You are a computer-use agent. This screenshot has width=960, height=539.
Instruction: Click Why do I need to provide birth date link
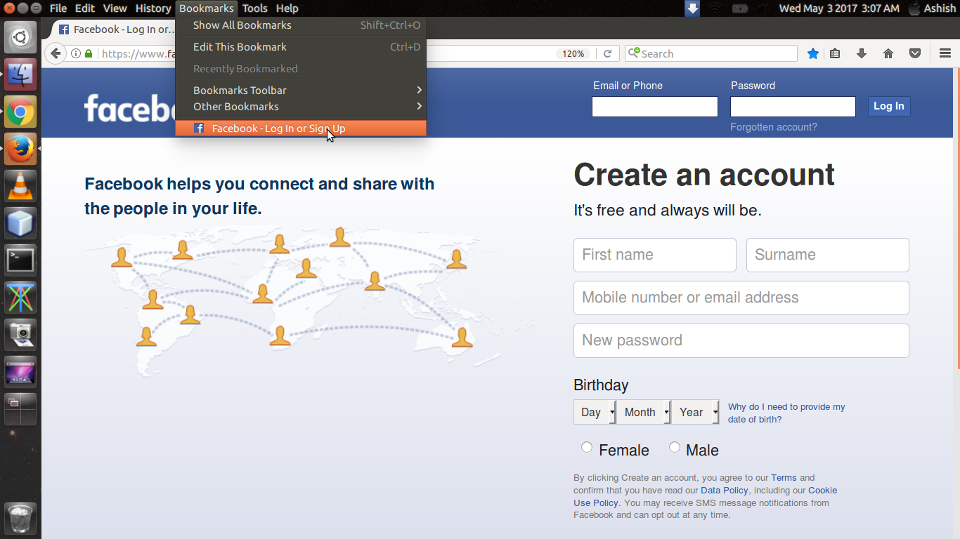786,413
